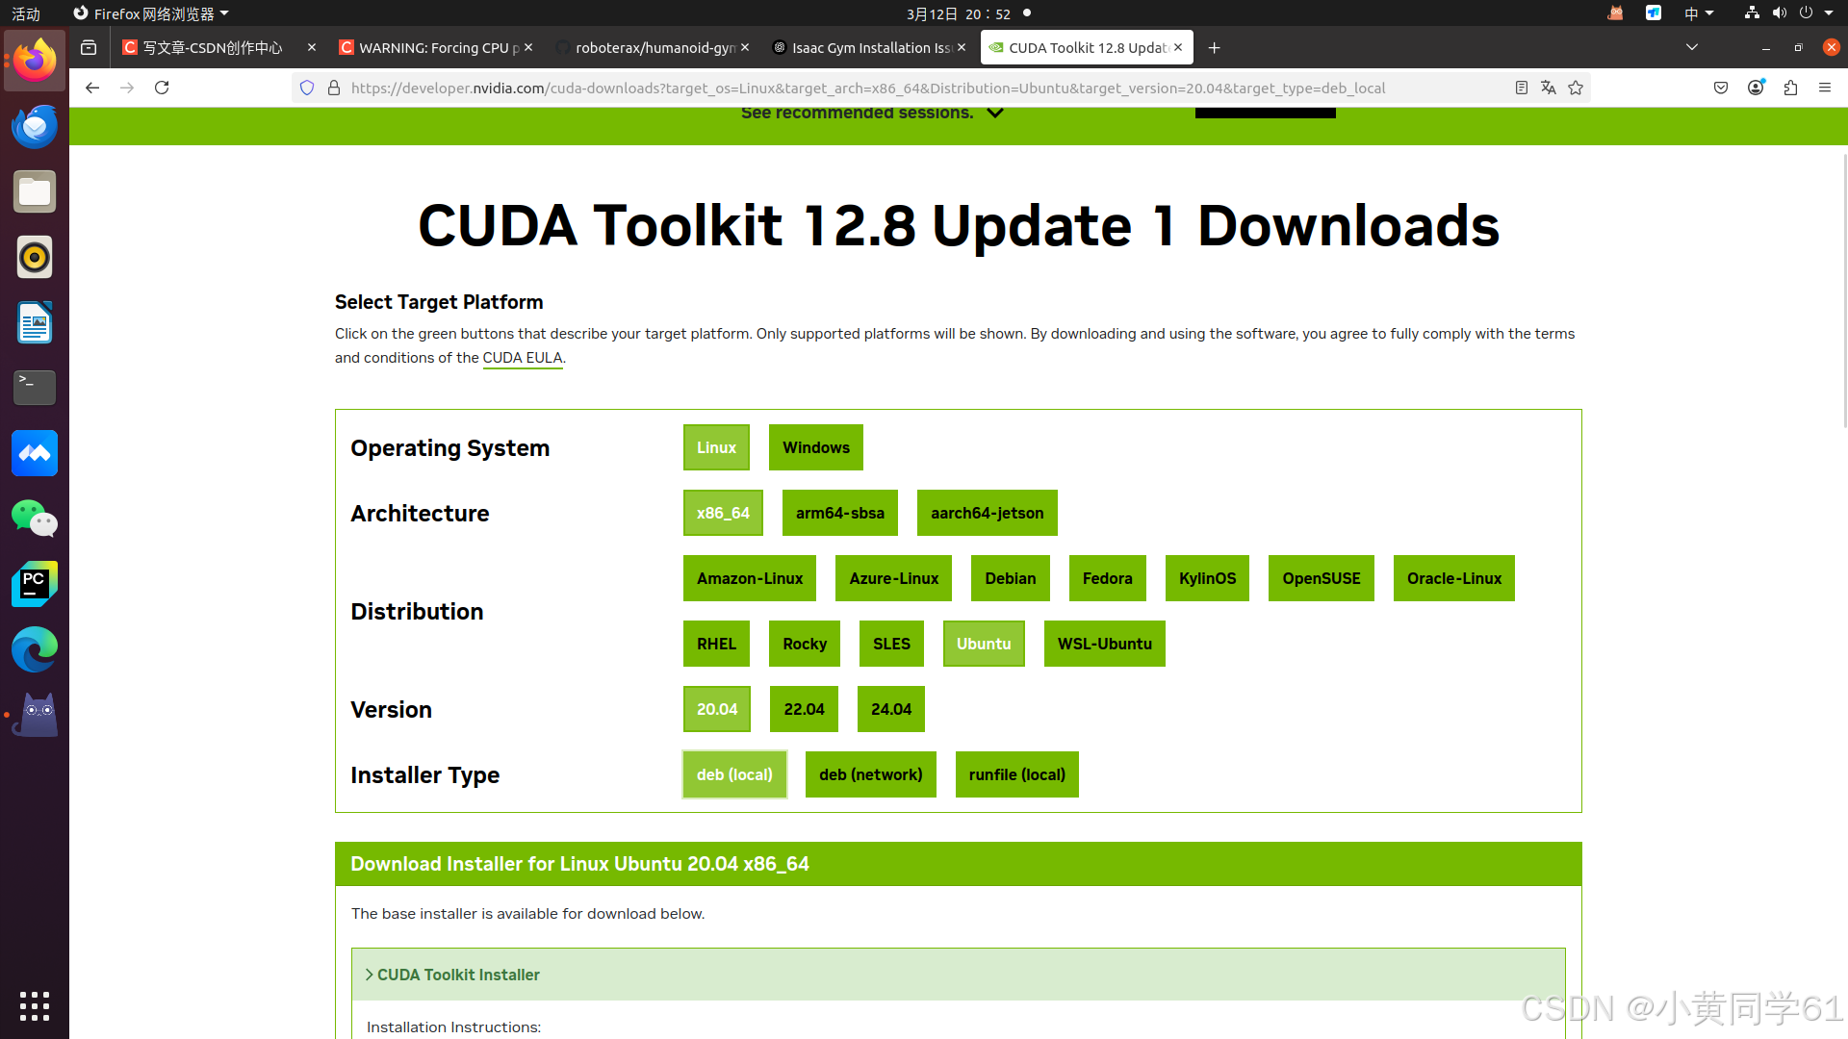The image size is (1848, 1039).
Task: Select the arm64-sbsa architecture button
Action: coord(839,513)
